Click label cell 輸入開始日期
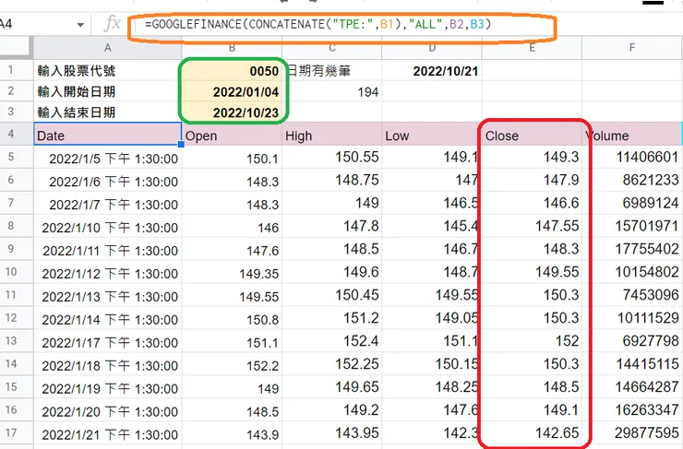683x449 pixels. (108, 91)
